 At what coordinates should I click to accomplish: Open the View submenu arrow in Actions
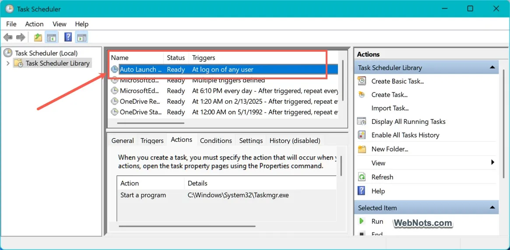(x=493, y=162)
